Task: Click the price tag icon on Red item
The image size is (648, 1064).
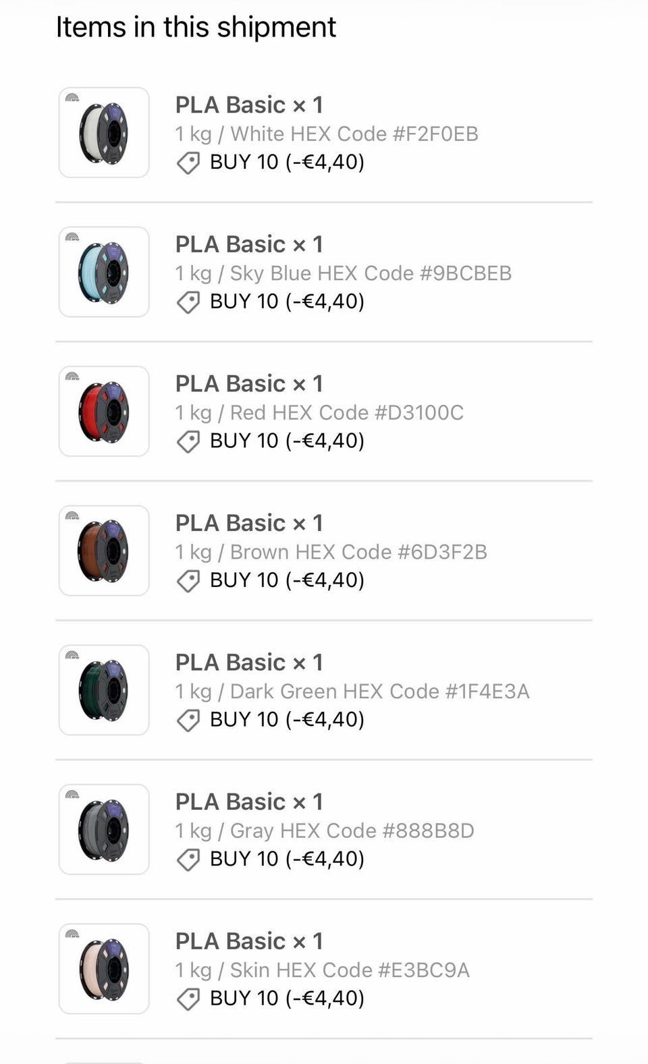Action: coord(188,441)
